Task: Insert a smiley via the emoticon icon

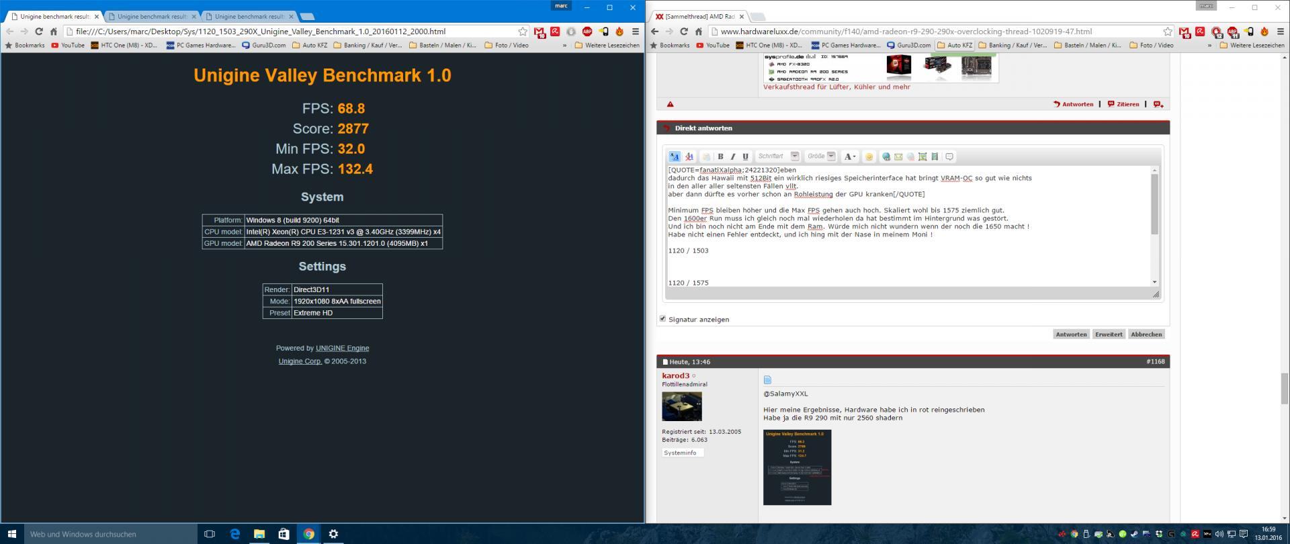Action: pyautogui.click(x=869, y=156)
